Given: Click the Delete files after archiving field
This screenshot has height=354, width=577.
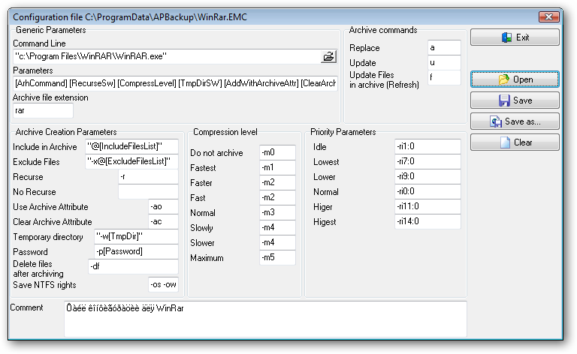Looking at the screenshot, I should click(x=134, y=266).
